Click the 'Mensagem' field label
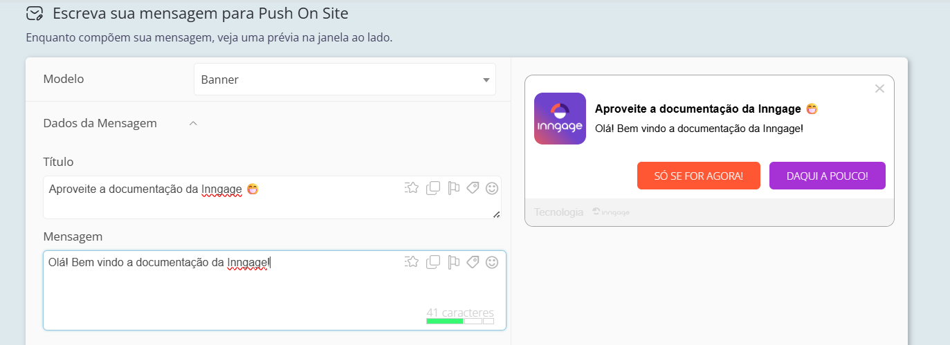The image size is (950, 345). tap(73, 236)
